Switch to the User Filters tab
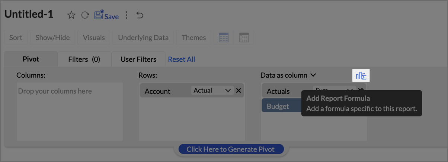Viewport: 448px width, 162px height. tap(138, 59)
